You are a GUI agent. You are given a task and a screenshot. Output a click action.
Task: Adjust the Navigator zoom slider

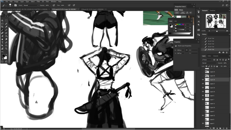click(217, 31)
